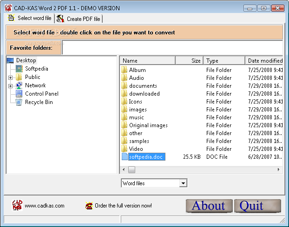The width and height of the screenshot is (289, 227).
Task: Click the Video folder icon
Action: click(125, 149)
